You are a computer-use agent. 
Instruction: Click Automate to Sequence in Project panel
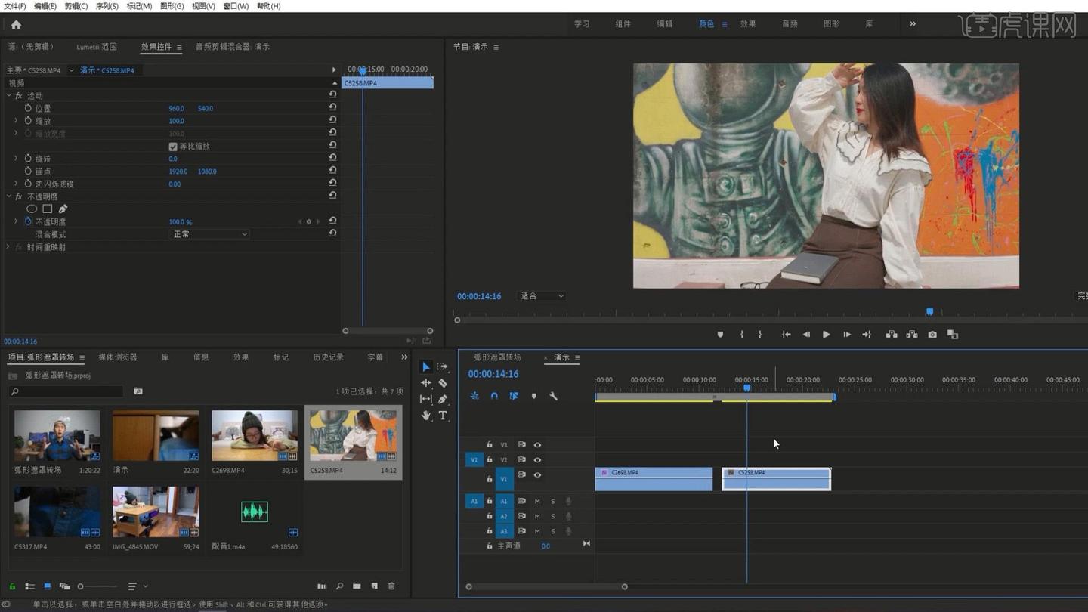tap(322, 586)
